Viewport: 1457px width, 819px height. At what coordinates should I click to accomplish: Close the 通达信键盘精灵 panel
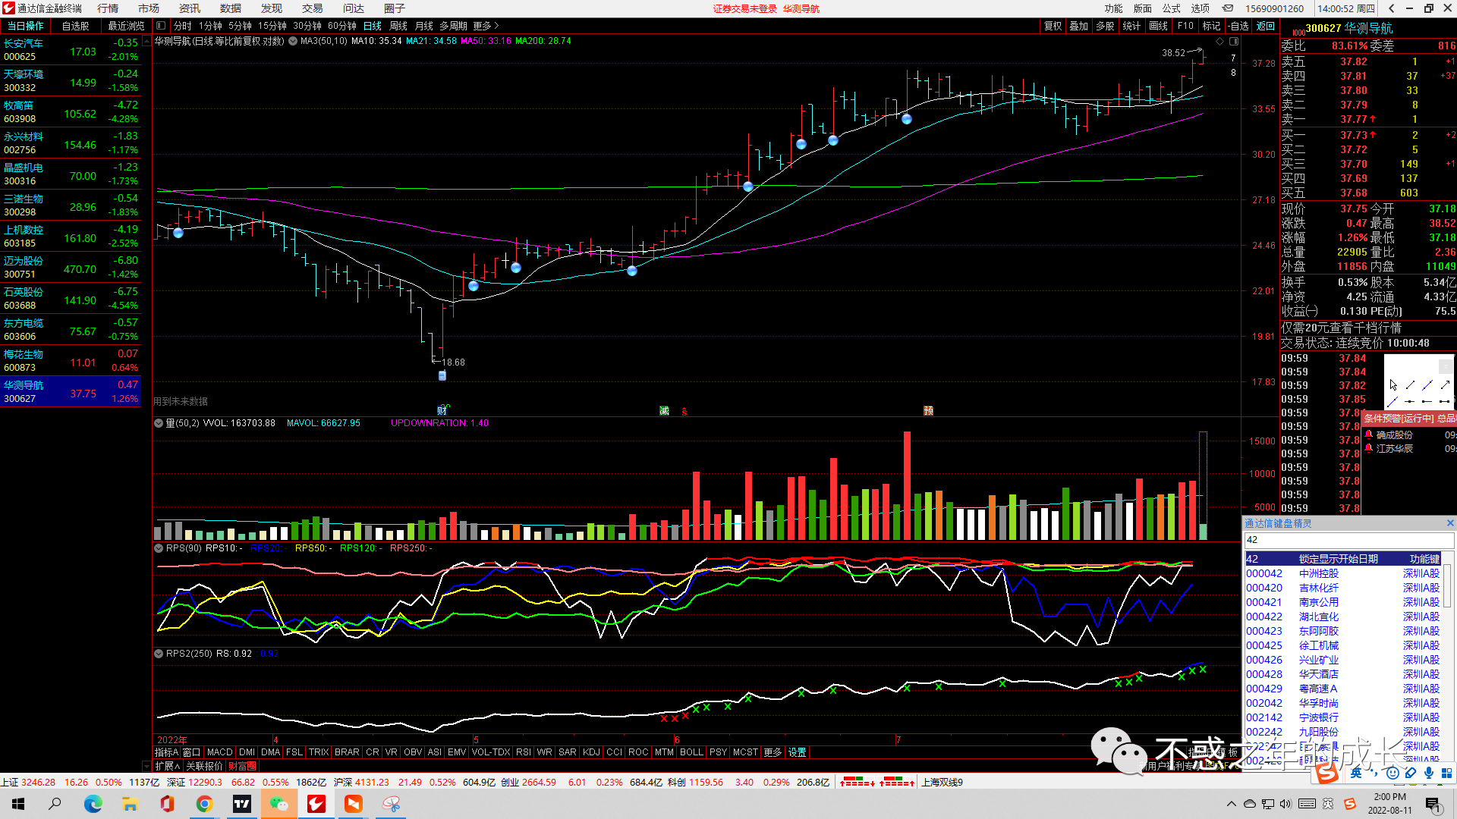(1450, 523)
